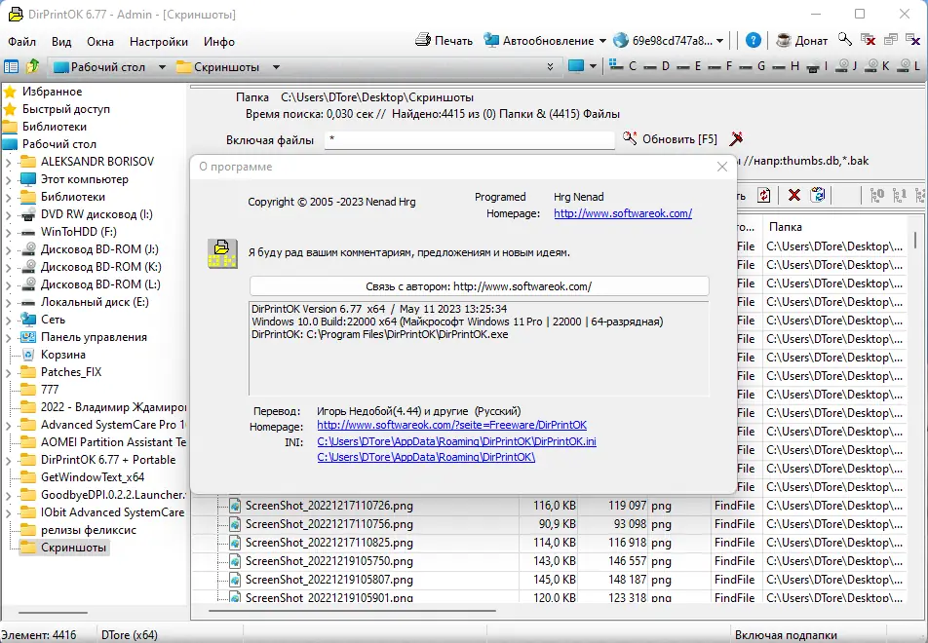This screenshot has width=928, height=643.
Task: Open the Окна menu
Action: pos(100,42)
